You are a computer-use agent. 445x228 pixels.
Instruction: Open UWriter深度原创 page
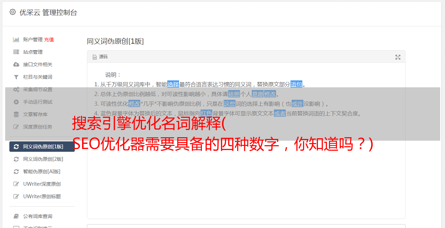coord(42,184)
